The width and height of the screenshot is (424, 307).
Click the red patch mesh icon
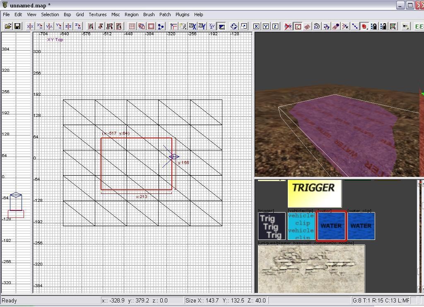307,26
